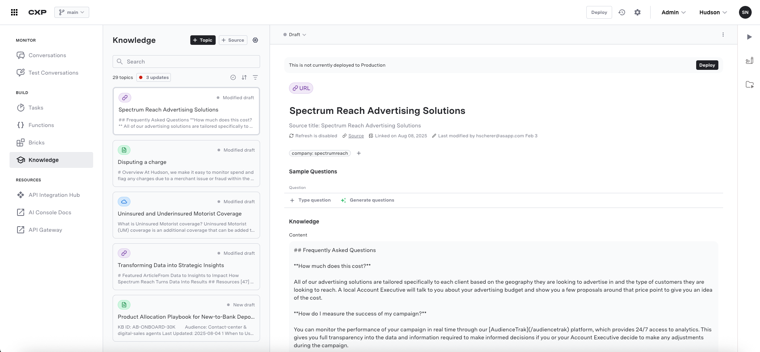The image size is (760, 352).
Task: Click the Refresh is disabled indicator
Action: [313, 136]
